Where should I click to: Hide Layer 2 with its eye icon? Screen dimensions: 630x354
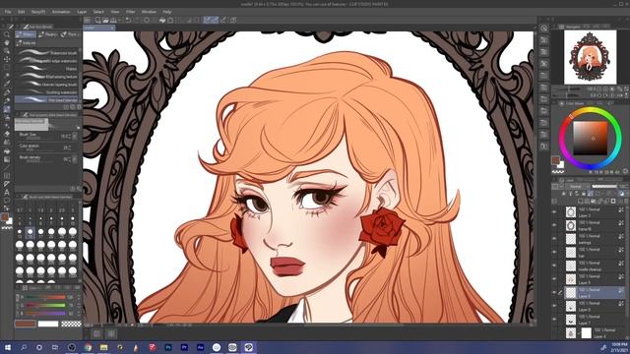554,212
